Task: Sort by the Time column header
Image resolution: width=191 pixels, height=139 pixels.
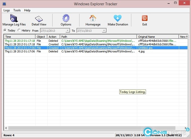Action: click(x=20, y=37)
